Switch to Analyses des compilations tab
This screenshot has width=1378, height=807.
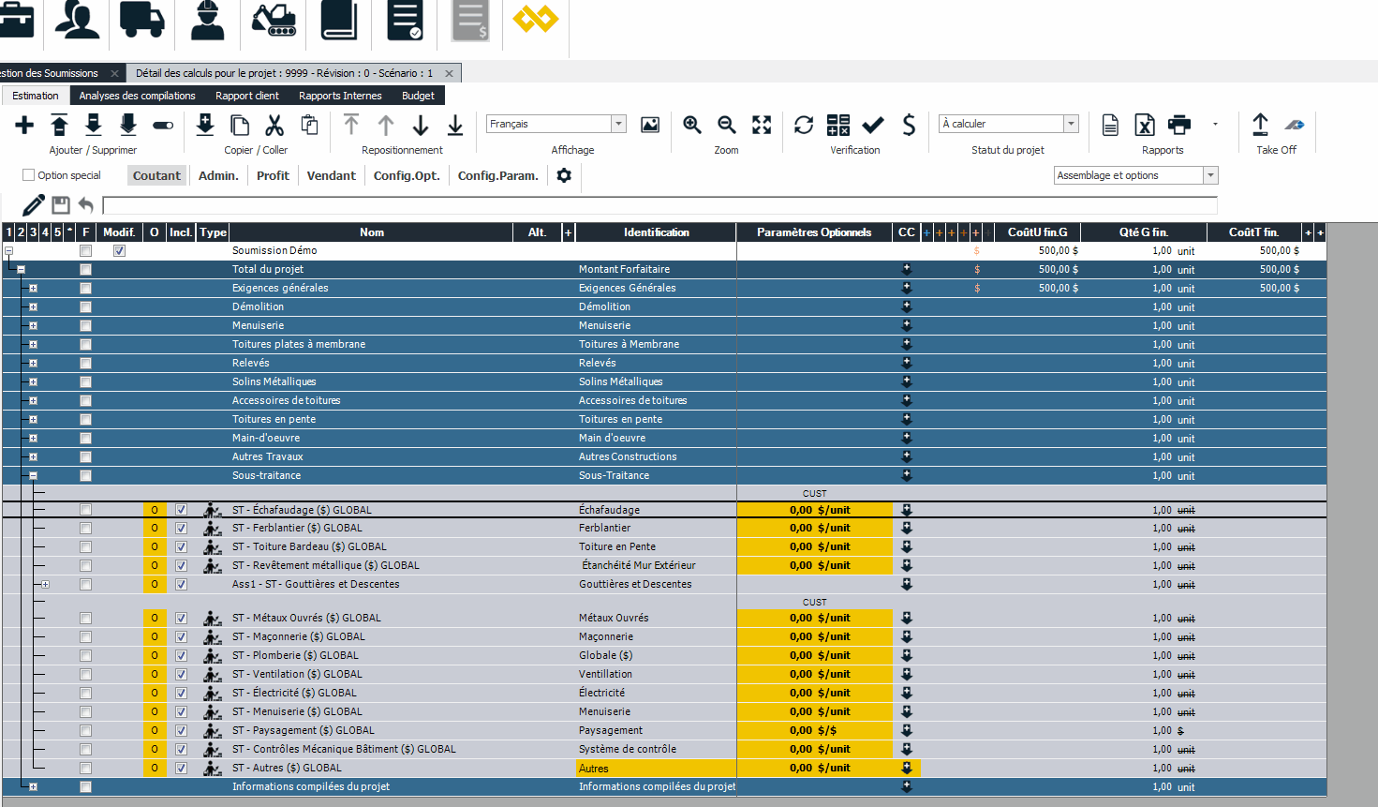pos(138,96)
